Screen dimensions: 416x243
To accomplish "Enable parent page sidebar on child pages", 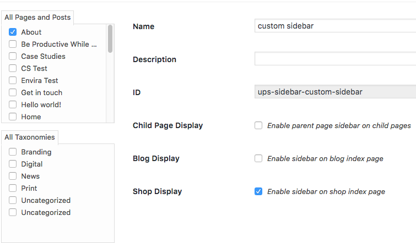I will coord(258,125).
